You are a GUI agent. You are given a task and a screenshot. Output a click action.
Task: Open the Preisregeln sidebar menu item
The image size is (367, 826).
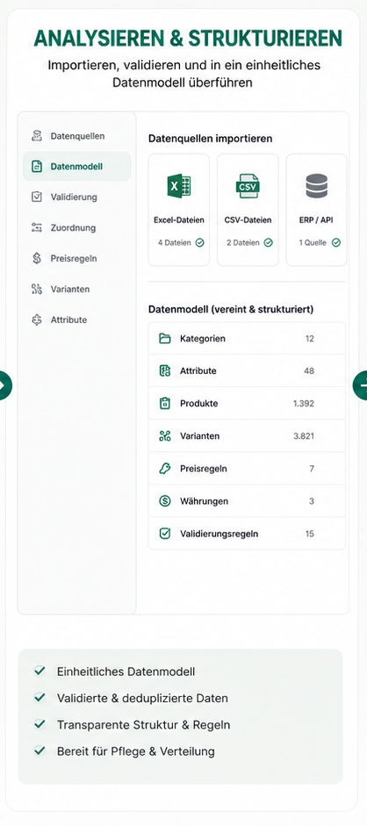pyautogui.click(x=77, y=258)
